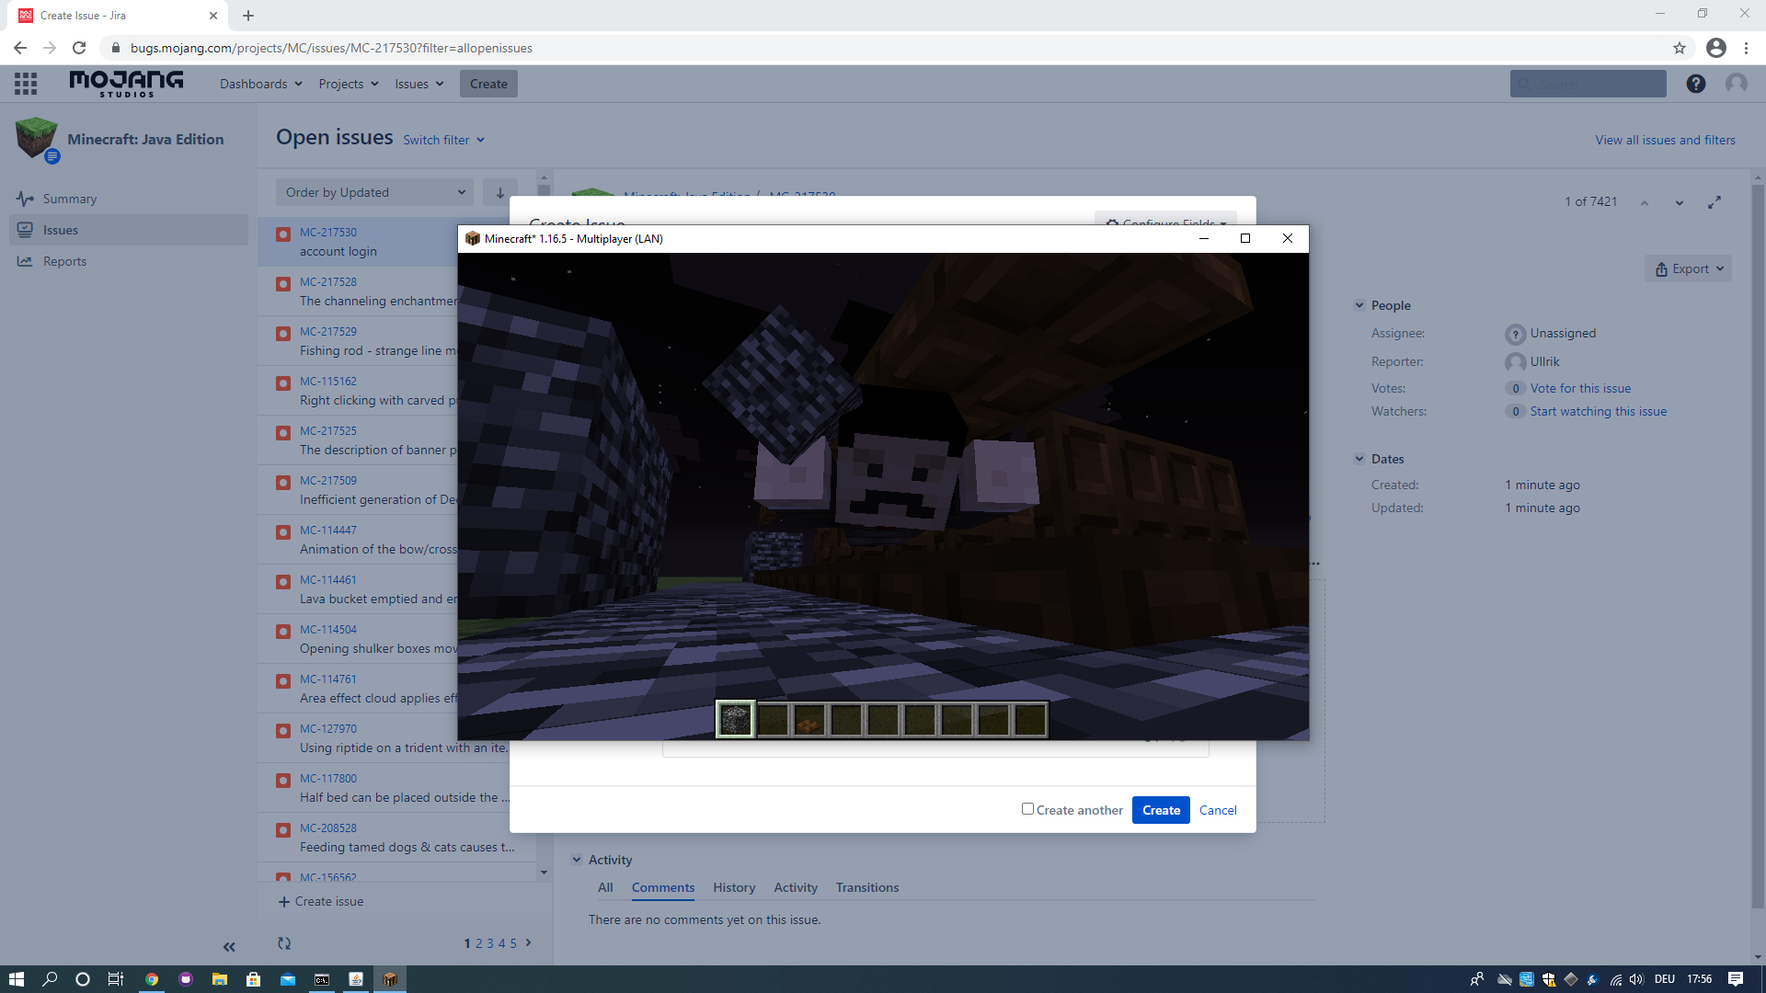The image size is (1766, 993).
Task: Bookmark page with star icon
Action: tap(1680, 48)
